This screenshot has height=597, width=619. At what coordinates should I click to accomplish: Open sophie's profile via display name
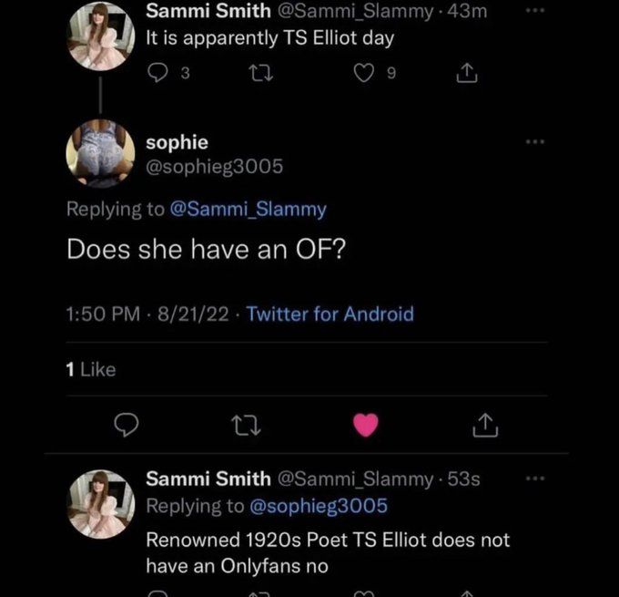pos(177,142)
